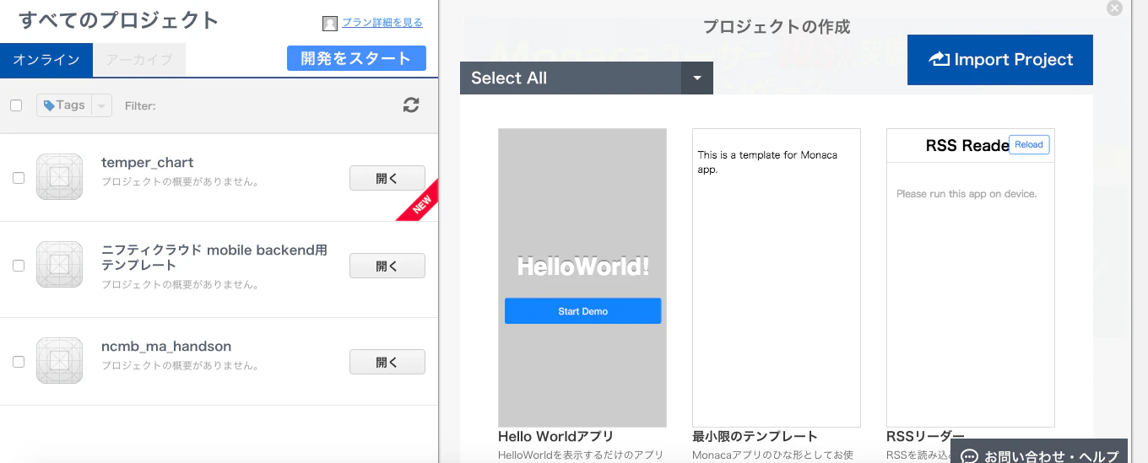Open temper_chart with its 開く button
The width and height of the screenshot is (1148, 463).
coord(387,178)
